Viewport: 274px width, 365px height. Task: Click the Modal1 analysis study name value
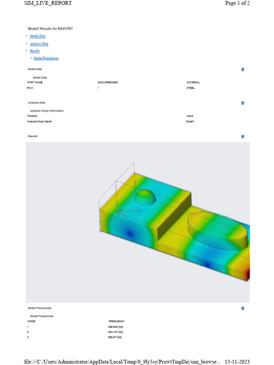[190, 122]
